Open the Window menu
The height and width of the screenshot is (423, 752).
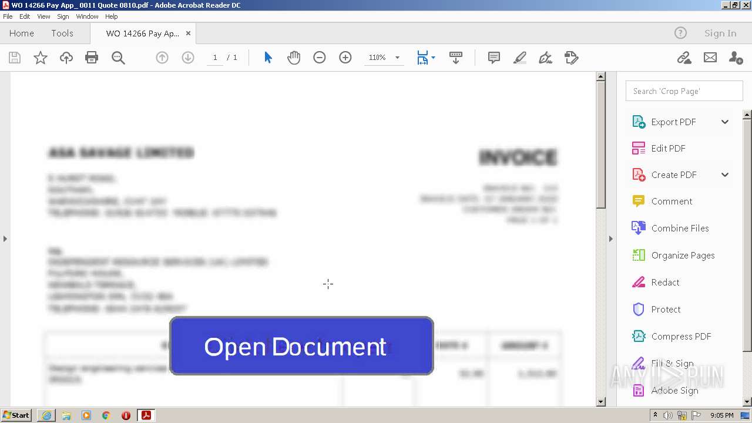coord(87,16)
